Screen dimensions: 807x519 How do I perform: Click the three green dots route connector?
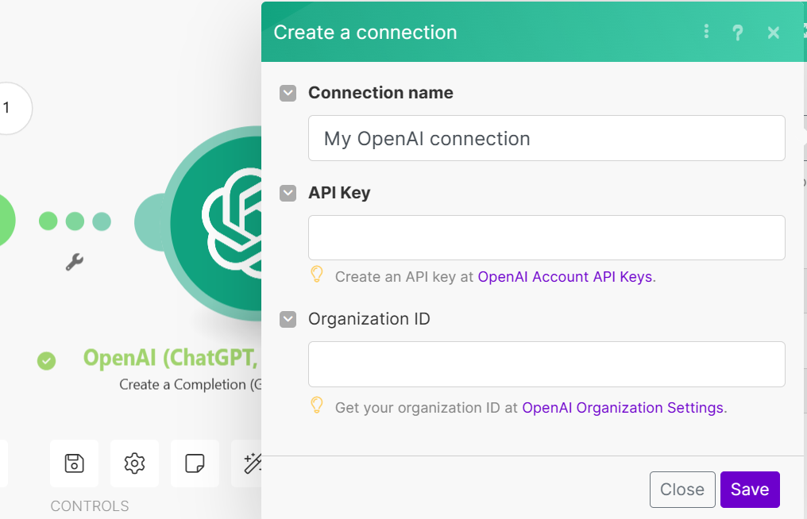pos(75,221)
